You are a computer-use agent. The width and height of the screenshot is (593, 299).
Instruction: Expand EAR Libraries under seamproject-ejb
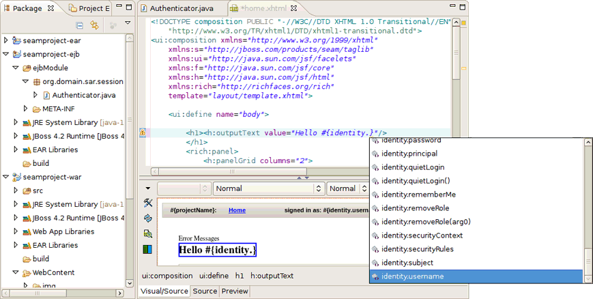(x=16, y=149)
